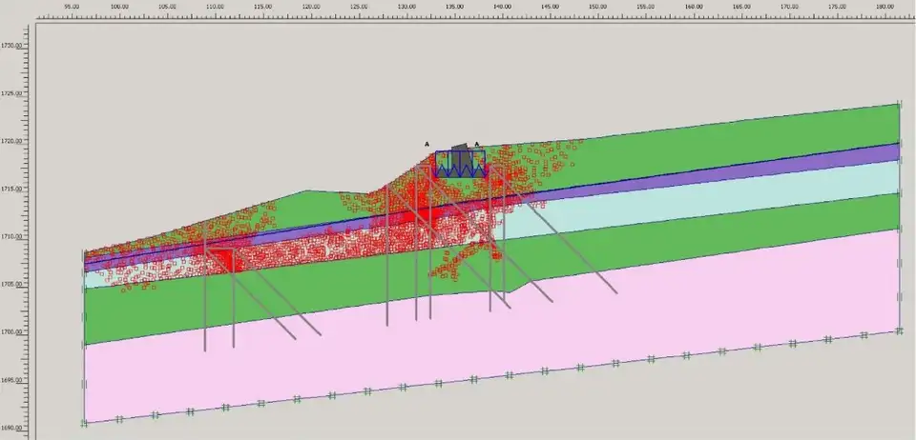The width and height of the screenshot is (916, 440).
Task: Click the A label left of the load block
Action: (427, 144)
